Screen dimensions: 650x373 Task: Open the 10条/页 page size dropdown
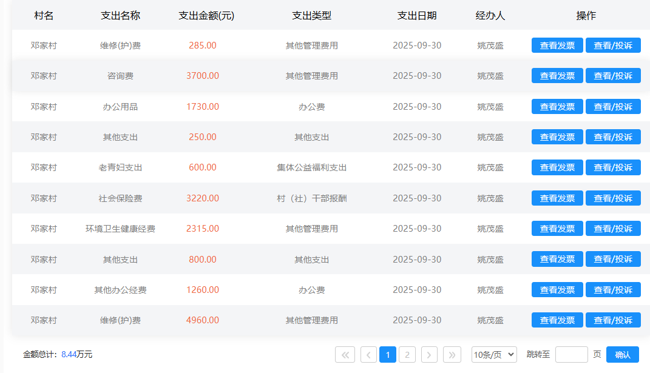pyautogui.click(x=494, y=355)
